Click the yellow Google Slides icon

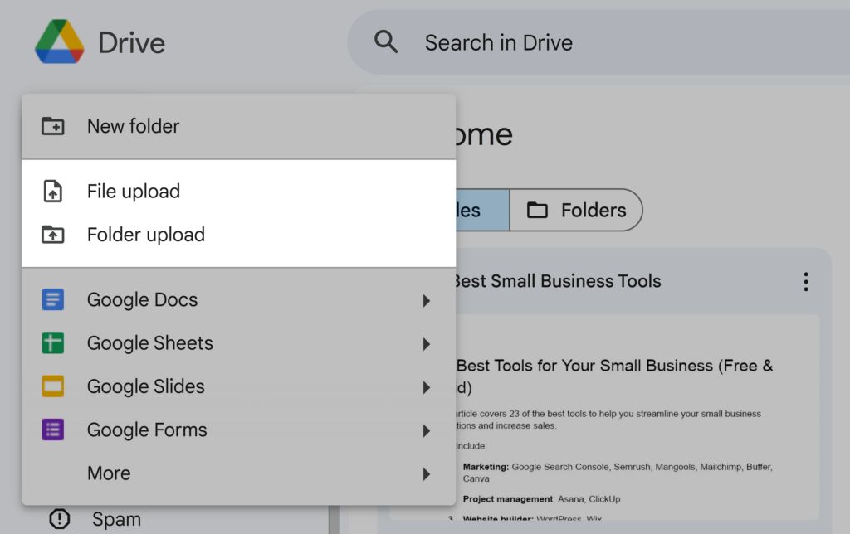pyautogui.click(x=53, y=386)
